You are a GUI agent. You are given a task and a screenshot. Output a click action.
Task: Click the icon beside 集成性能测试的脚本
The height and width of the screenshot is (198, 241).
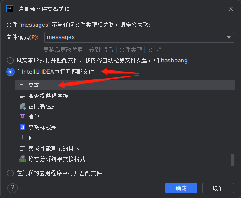point(22,148)
